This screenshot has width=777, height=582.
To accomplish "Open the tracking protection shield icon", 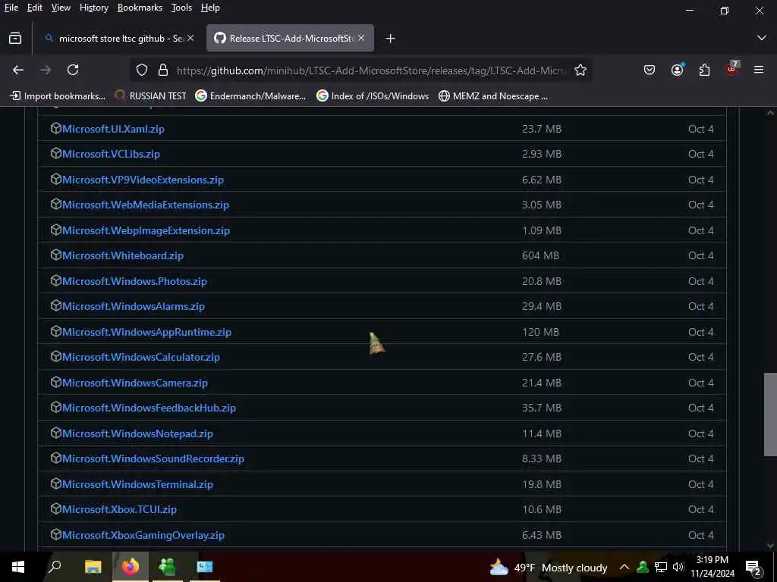I will pos(142,70).
